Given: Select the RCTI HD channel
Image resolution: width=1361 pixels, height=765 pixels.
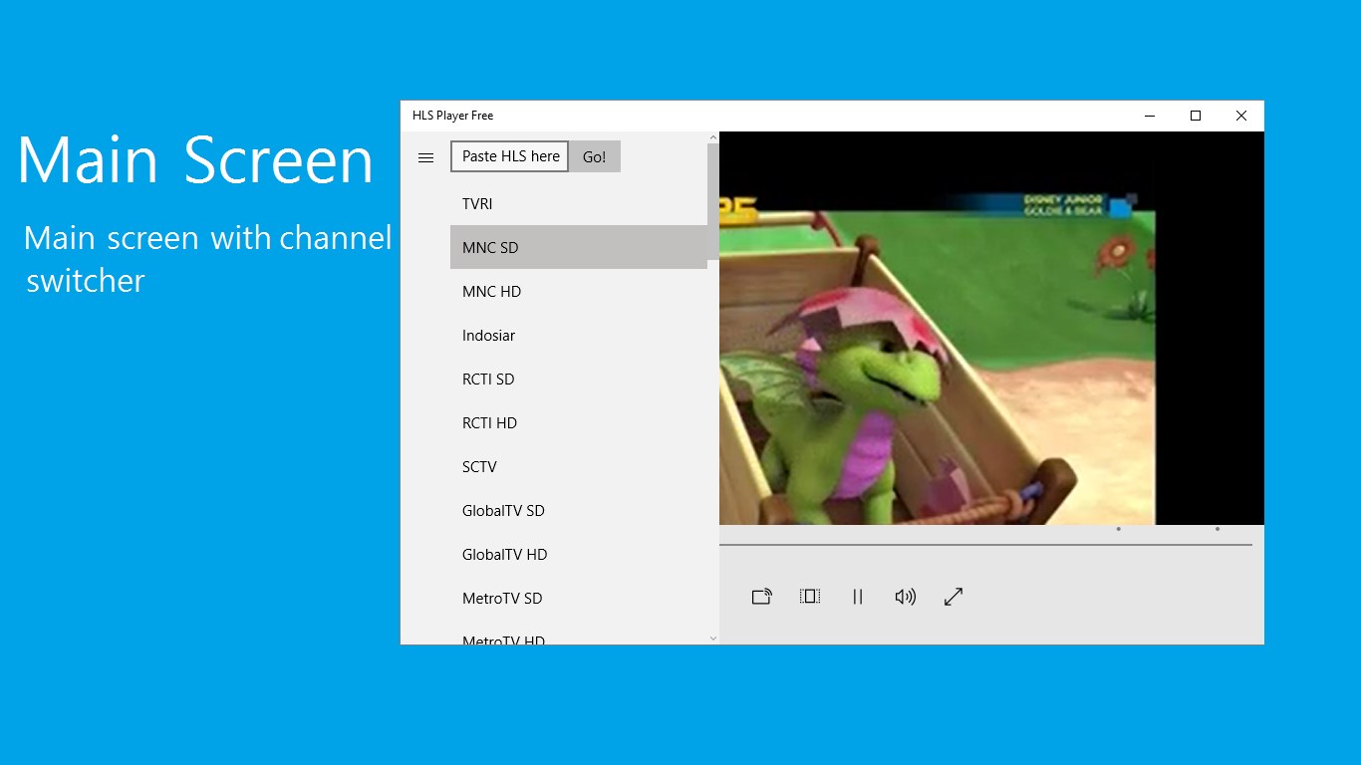Looking at the screenshot, I should pos(579,422).
